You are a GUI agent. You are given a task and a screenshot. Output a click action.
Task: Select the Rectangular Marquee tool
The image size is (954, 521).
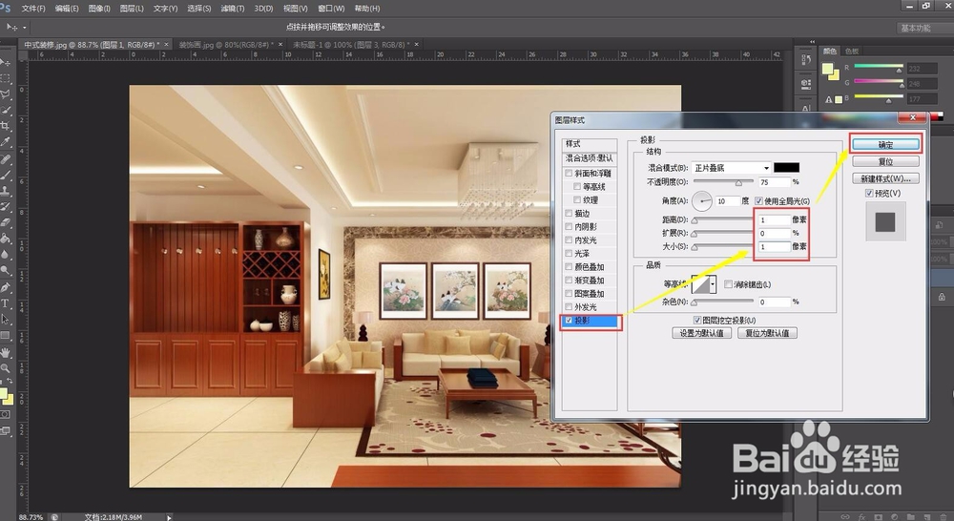[x=5, y=78]
